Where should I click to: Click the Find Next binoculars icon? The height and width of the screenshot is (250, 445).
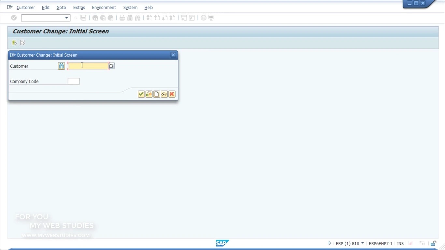point(138,18)
